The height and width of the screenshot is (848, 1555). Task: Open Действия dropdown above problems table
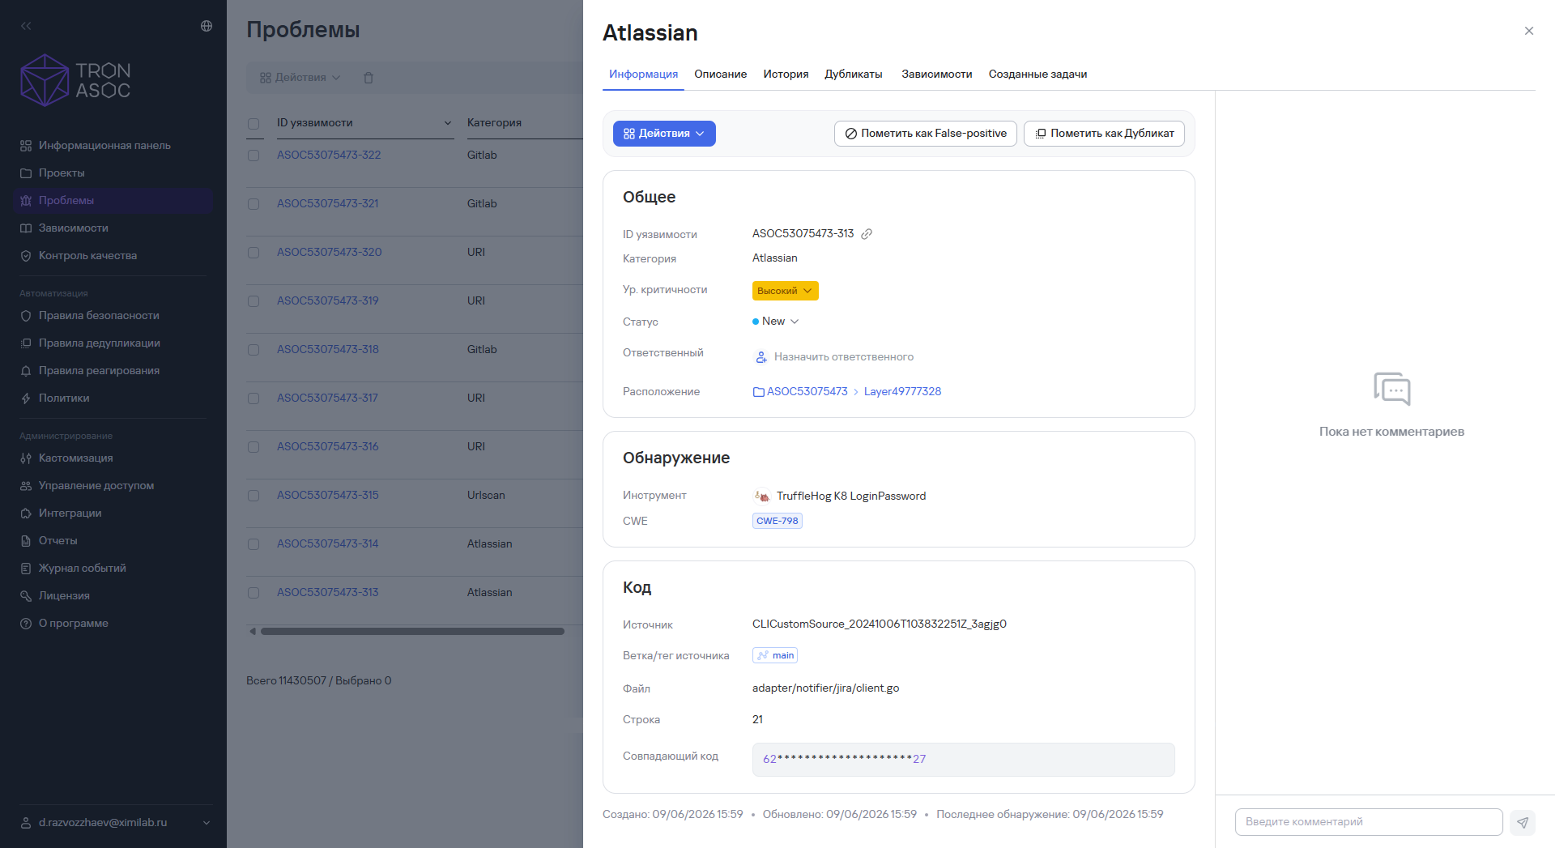(300, 78)
